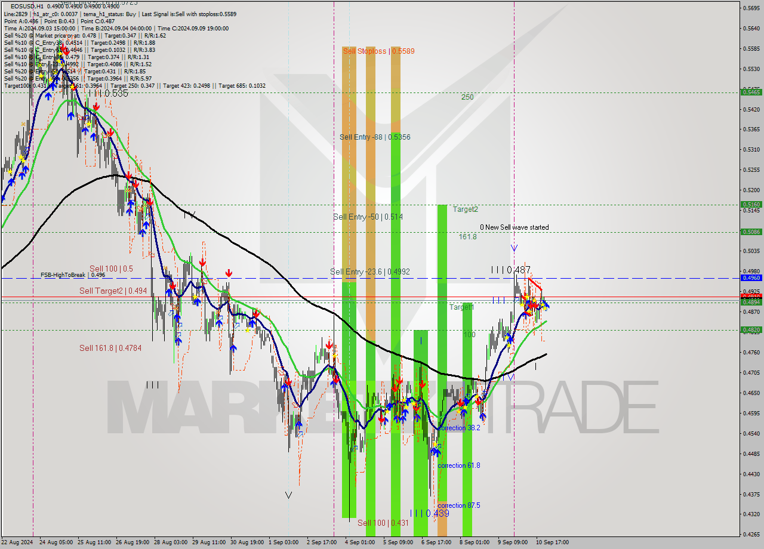Click the 0.5365 price axis value
The image size is (764, 549).
[x=751, y=129]
